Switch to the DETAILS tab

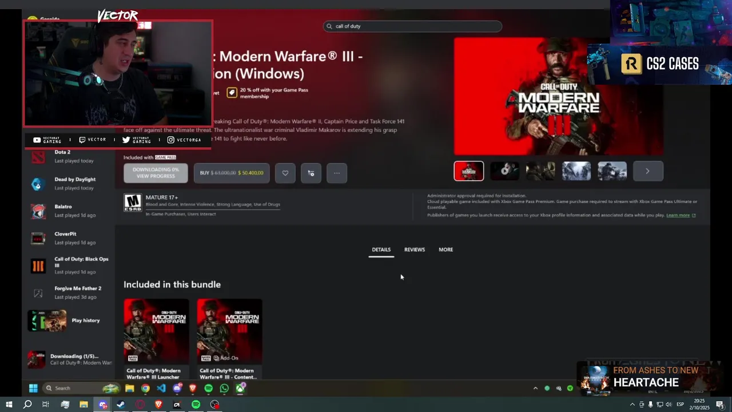click(381, 249)
